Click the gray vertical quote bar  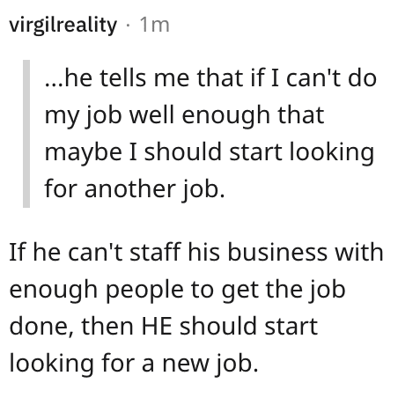coord(26,134)
